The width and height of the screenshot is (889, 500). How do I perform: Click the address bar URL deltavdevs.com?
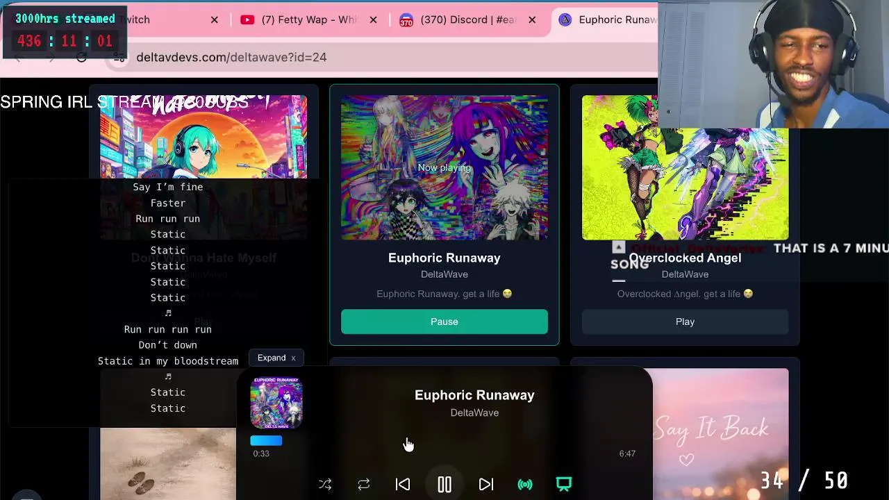[x=231, y=57]
